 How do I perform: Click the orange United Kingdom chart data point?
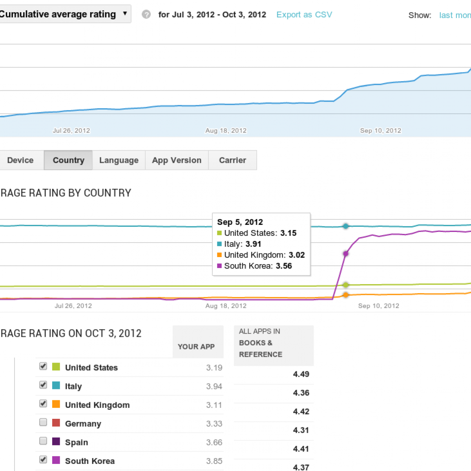pyautogui.click(x=346, y=295)
